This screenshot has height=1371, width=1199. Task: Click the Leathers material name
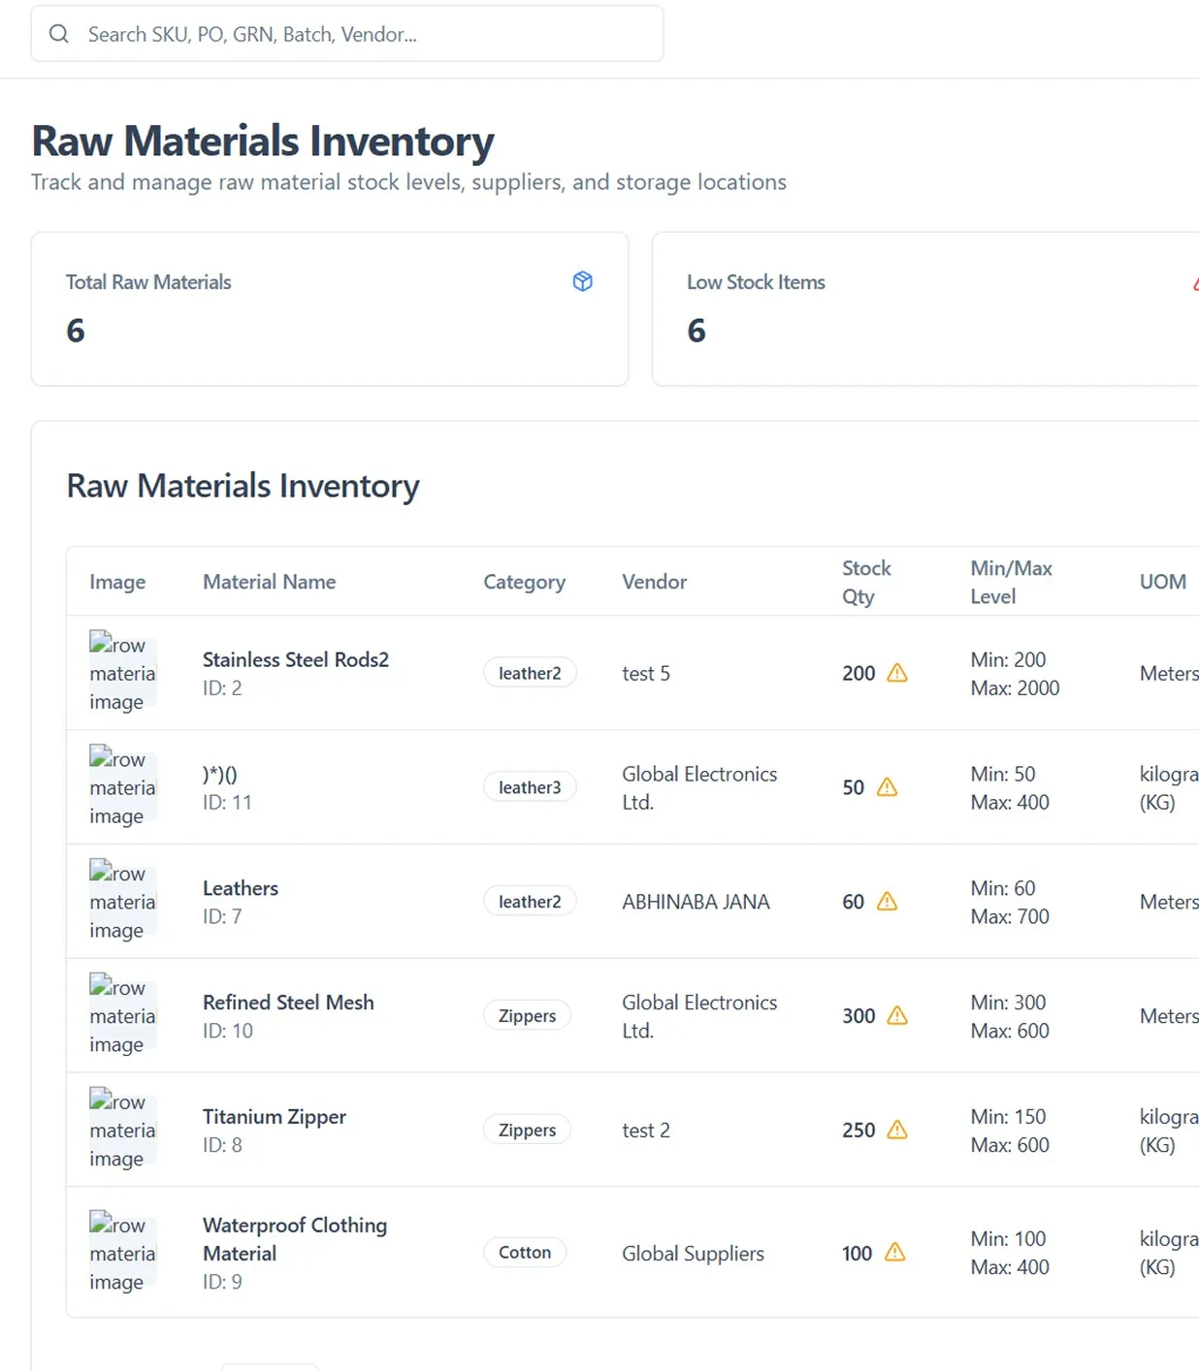click(x=240, y=887)
